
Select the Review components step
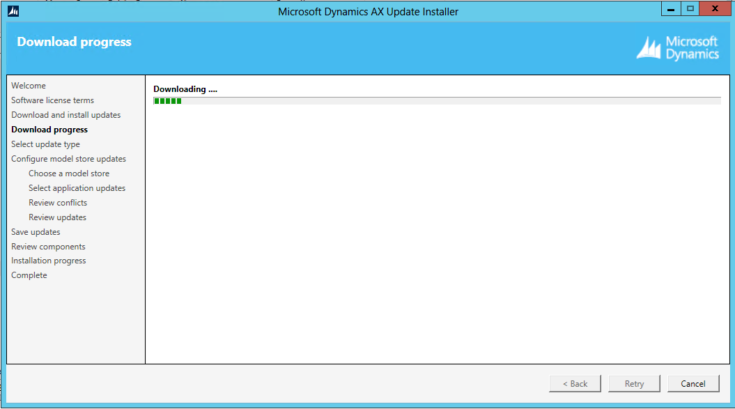[x=48, y=246]
